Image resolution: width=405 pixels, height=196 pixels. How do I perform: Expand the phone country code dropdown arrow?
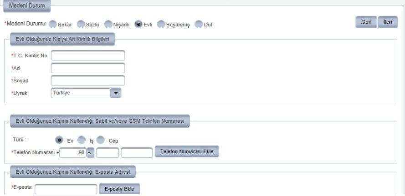tap(90, 152)
